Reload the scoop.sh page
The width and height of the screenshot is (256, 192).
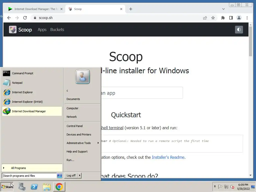click(25, 18)
